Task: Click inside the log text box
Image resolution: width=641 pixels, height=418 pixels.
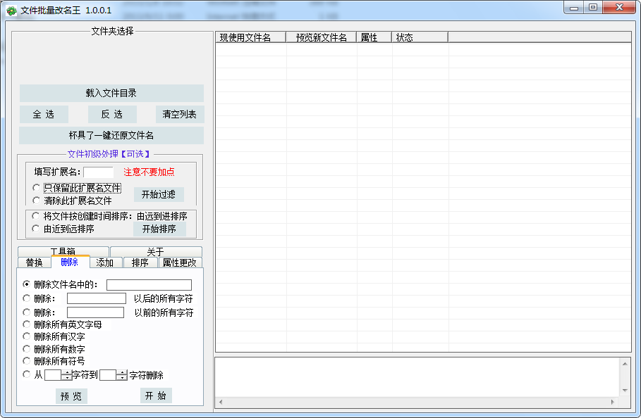Action: pos(417,378)
